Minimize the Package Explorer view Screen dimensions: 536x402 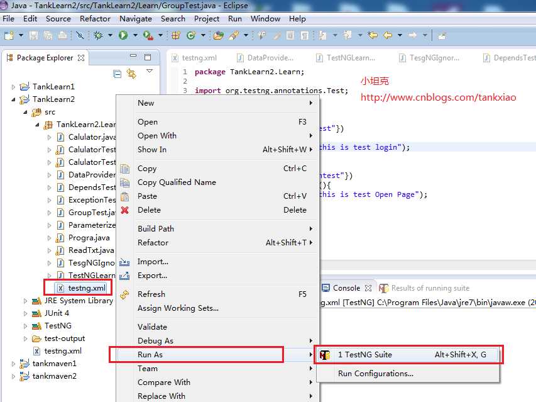point(133,56)
